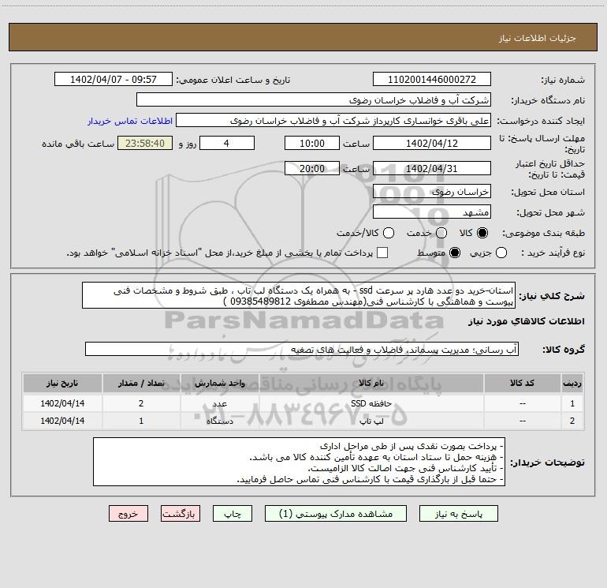Select the خدمت radio button
Screen dimensions: 607x588
pos(441,233)
